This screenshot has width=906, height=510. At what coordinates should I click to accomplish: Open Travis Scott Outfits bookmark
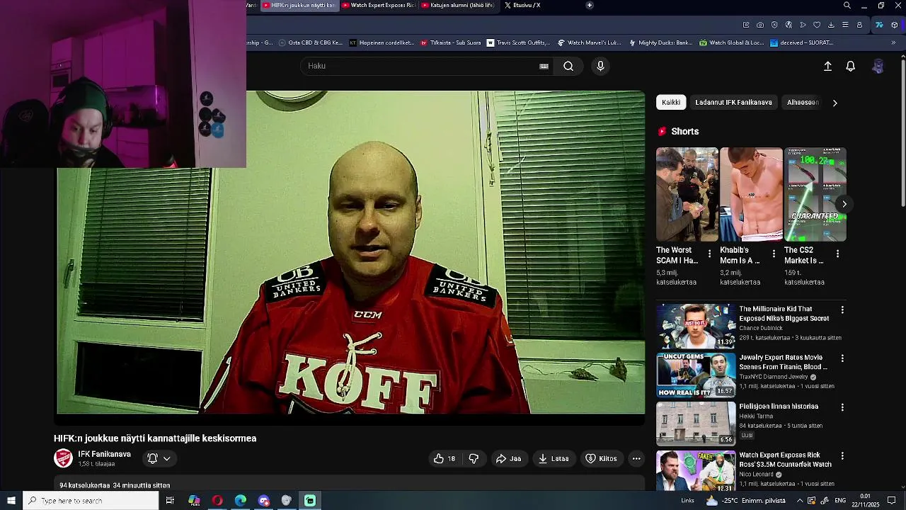[519, 42]
